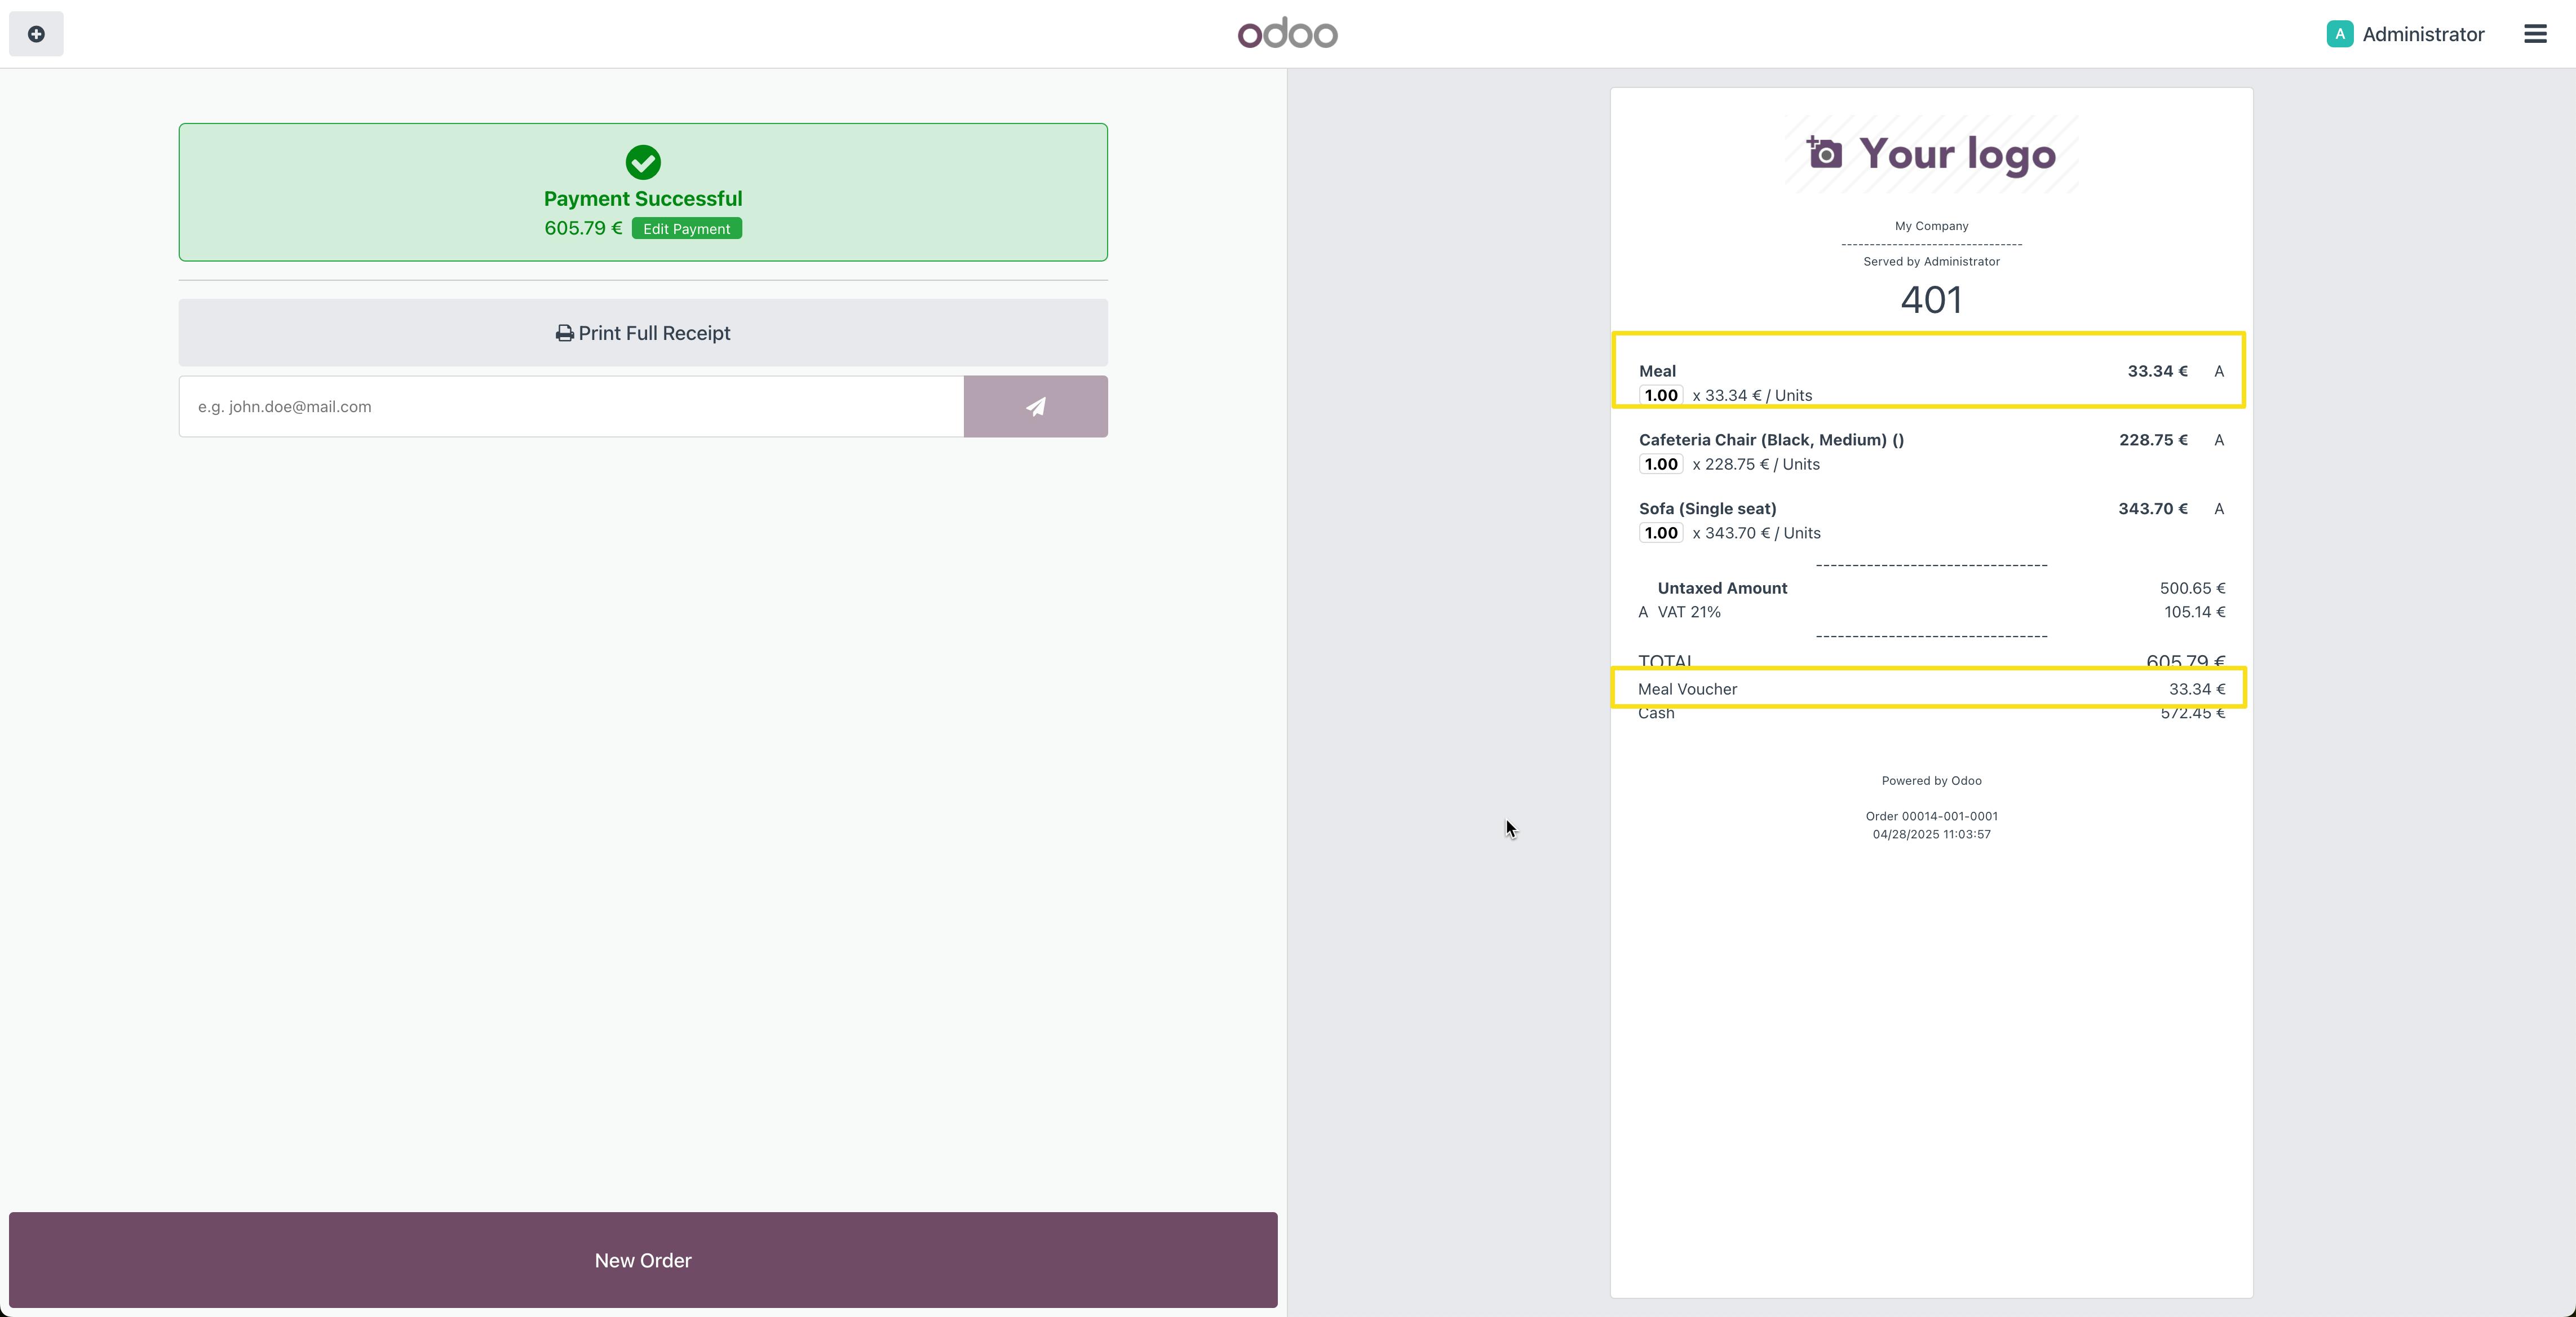Screen dimensions: 2576x1317
Task: Click the paper plane send icon
Action: click(1035, 406)
